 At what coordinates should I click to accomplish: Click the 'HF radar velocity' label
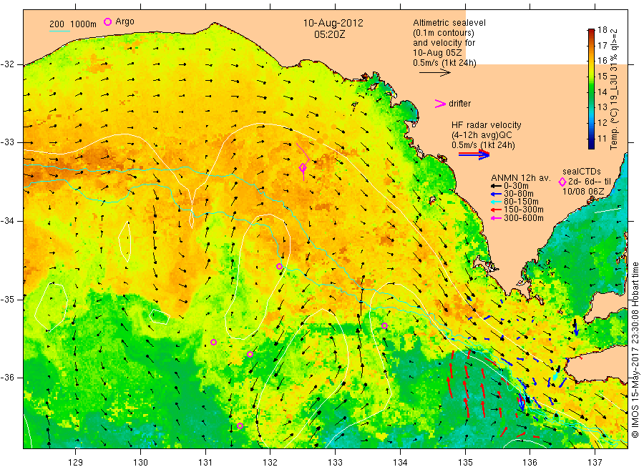click(x=487, y=125)
